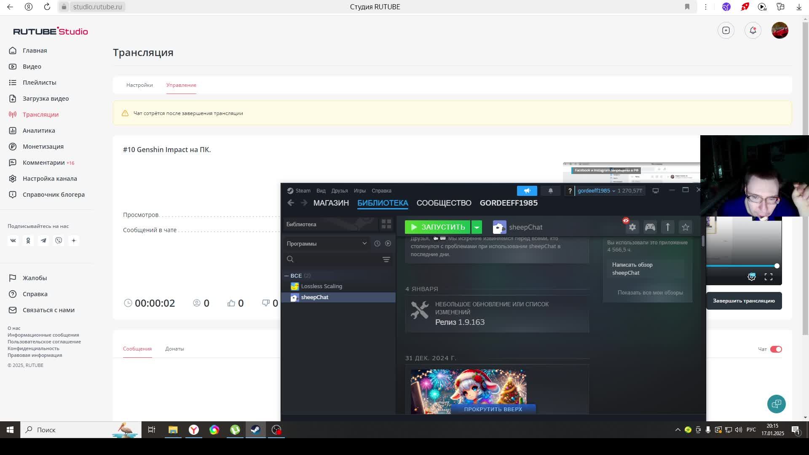Viewport: 809px width, 455px height.
Task: Open Steam settings gear for sheepChat
Action: [x=632, y=227]
